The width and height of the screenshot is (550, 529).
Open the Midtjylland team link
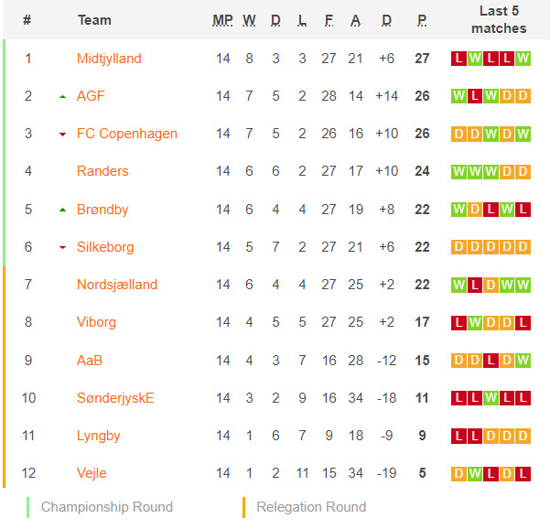pyautogui.click(x=109, y=59)
